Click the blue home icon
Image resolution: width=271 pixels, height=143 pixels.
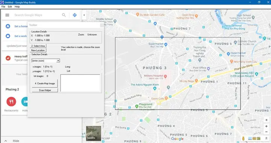(8, 26)
